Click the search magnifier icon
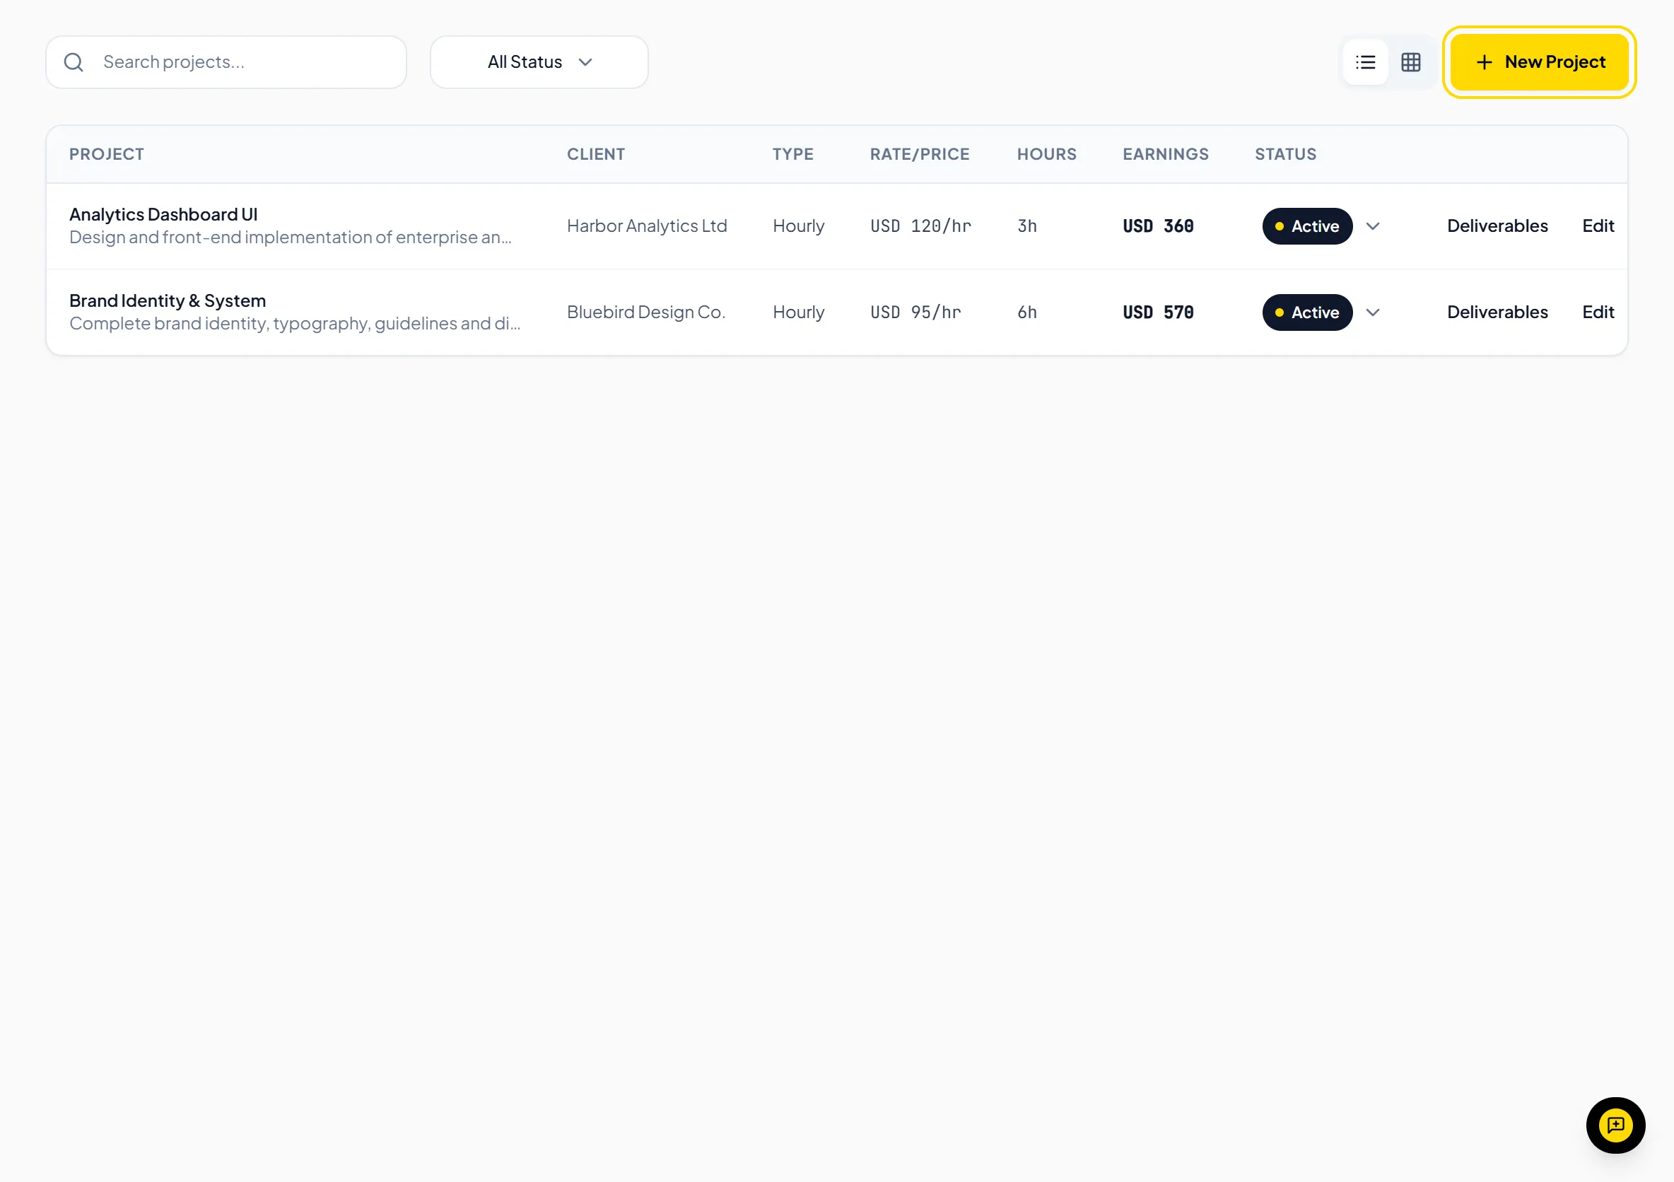Image resolution: width=1674 pixels, height=1182 pixels. point(74,62)
